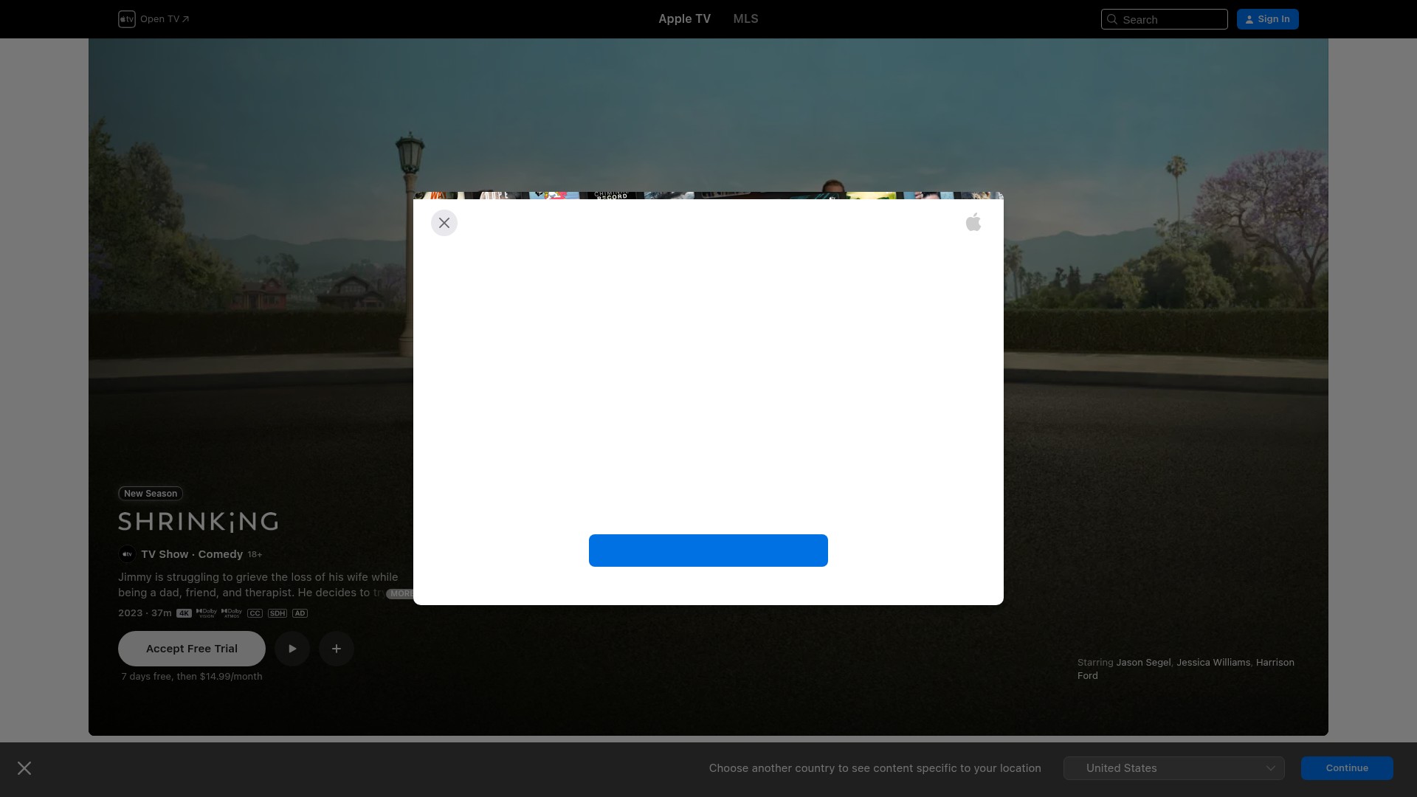This screenshot has width=1417, height=797.
Task: Close the modal dialog with the X button
Action: click(x=444, y=223)
